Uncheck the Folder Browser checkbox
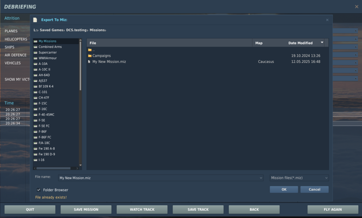Image resolution: width=362 pixels, height=218 pixels. (39, 190)
